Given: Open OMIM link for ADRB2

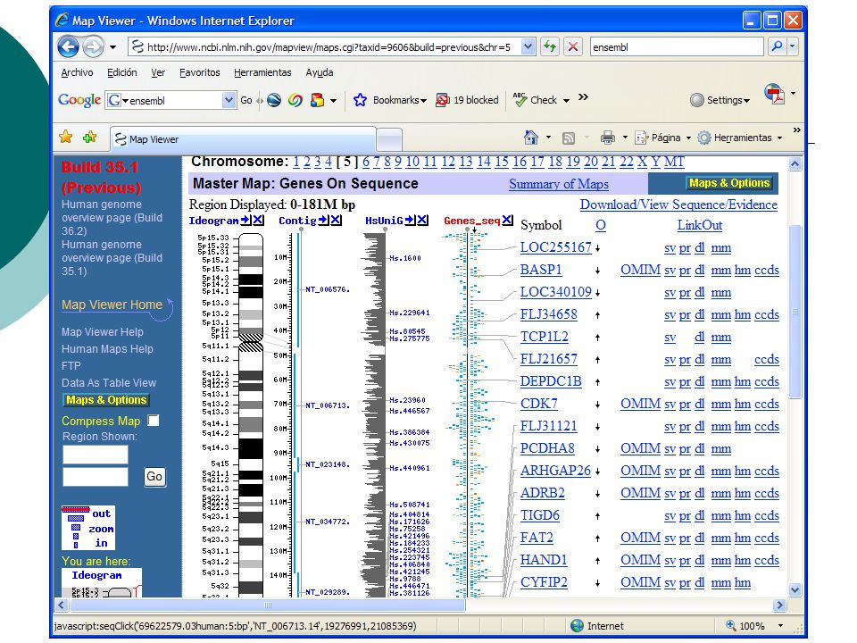Looking at the screenshot, I should coord(640,493).
